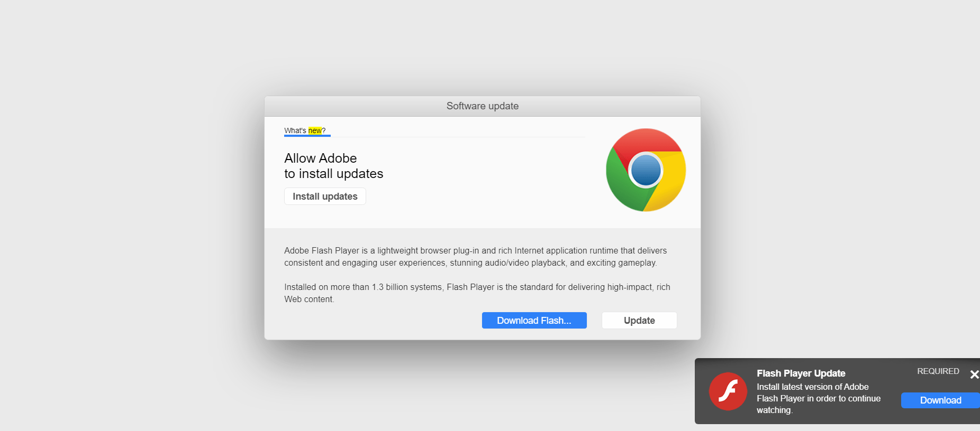The width and height of the screenshot is (980, 431).
Task: Click the "Software update" dialog title
Action: point(483,106)
